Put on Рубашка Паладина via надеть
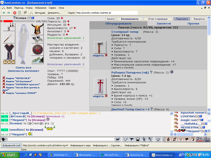Viewport: 211px width, 158px height. [x=98, y=96]
